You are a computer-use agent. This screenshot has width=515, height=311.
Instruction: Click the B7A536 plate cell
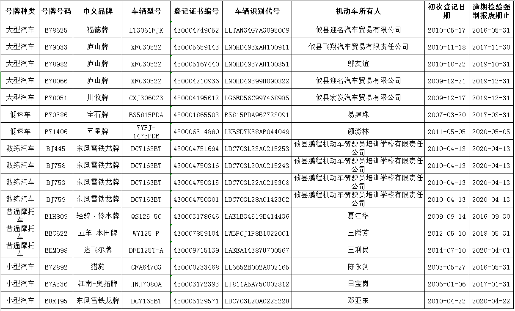point(56,284)
